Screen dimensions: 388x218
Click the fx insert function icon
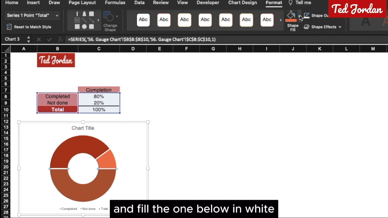(60, 39)
